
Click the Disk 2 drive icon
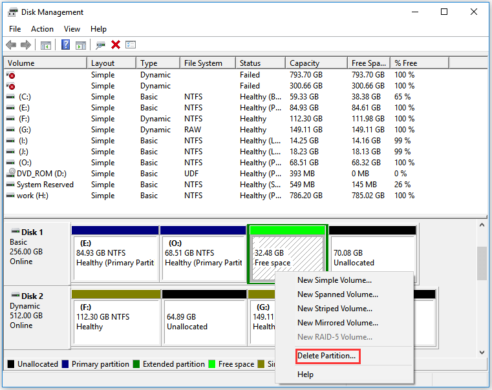(15, 295)
